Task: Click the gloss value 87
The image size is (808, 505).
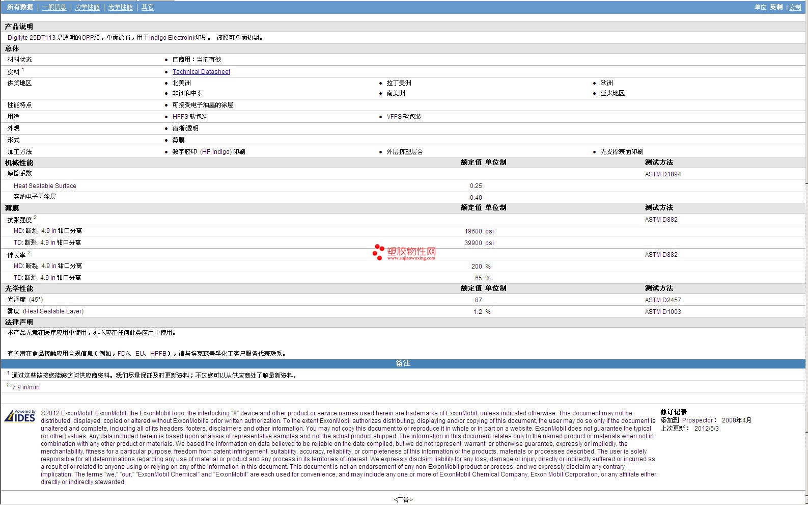Action: [x=478, y=300]
